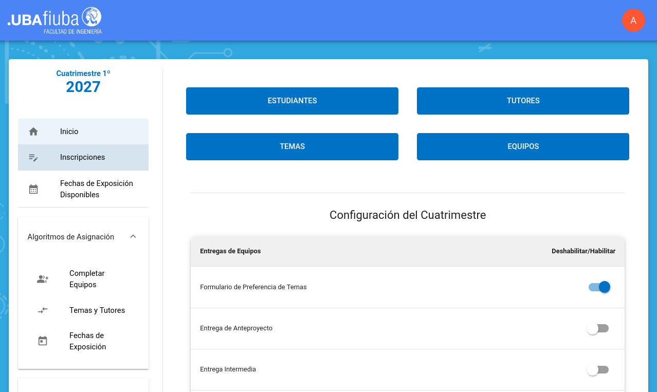This screenshot has height=392, width=657.
Task: Go to Inicio in the sidebar
Action: click(x=69, y=132)
